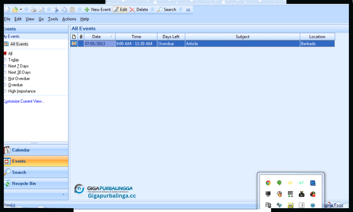
Task: Open the Tools menu
Action: [x=53, y=19]
